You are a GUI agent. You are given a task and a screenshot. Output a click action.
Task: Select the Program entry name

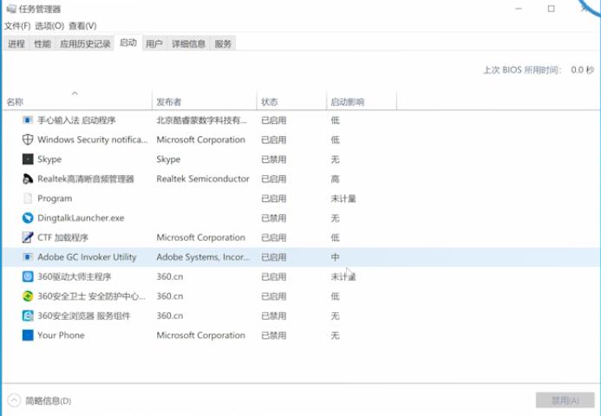[x=55, y=198]
